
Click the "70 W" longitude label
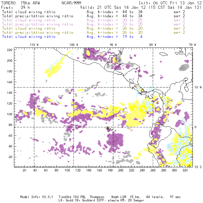(x=192, y=45)
